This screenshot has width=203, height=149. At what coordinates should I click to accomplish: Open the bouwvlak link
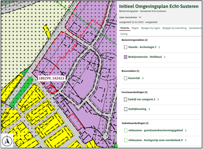click(134, 78)
